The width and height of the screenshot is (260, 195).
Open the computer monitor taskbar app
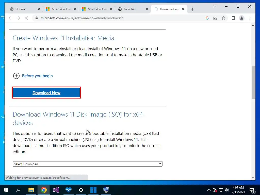106,190
